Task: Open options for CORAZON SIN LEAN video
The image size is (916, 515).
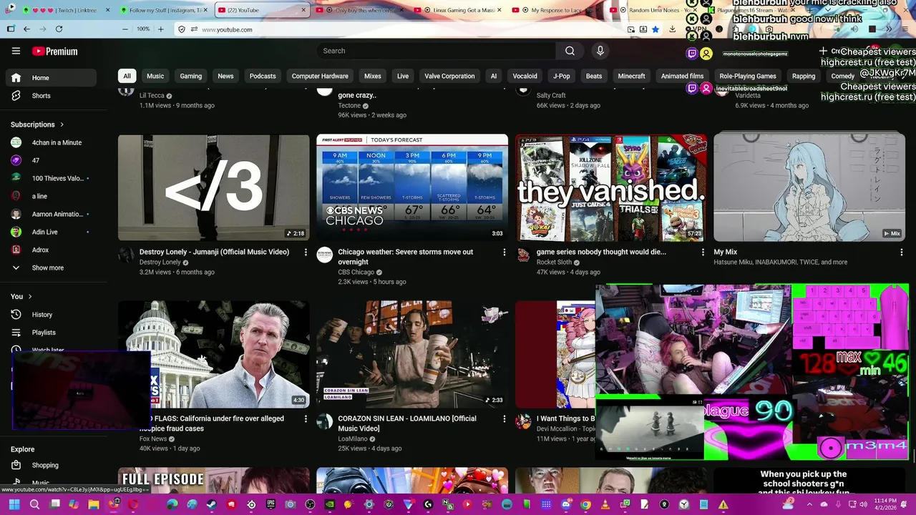Action: point(504,419)
